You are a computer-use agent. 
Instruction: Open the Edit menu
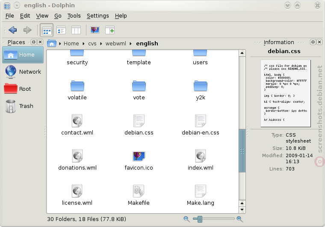click(25, 16)
